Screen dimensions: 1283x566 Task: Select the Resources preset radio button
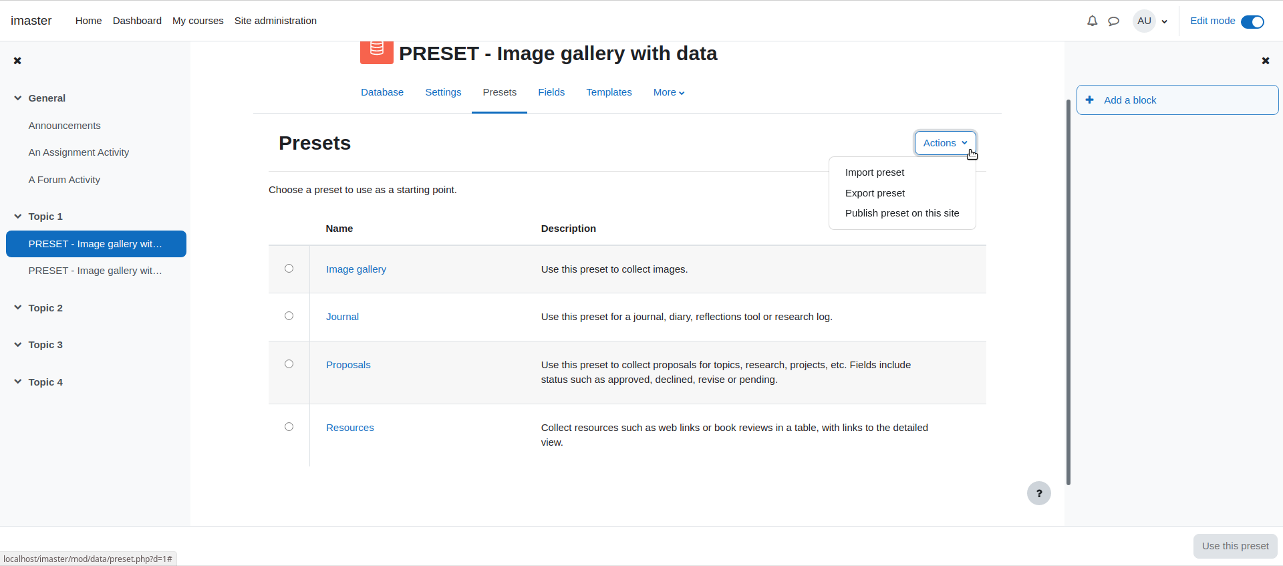coord(289,427)
